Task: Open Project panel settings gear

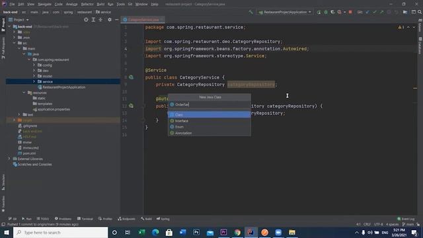Action: [110, 20]
